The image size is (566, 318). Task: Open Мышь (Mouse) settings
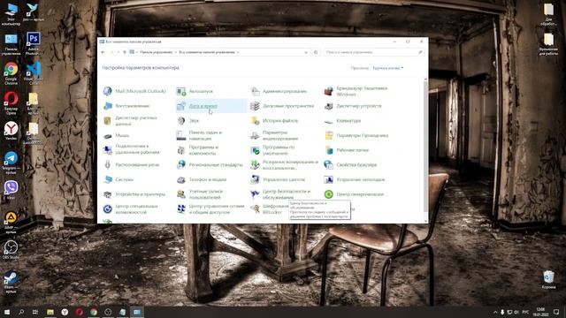pyautogui.click(x=116, y=135)
